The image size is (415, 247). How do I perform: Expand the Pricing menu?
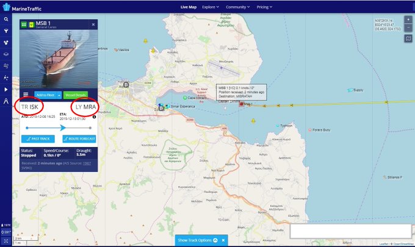click(264, 7)
